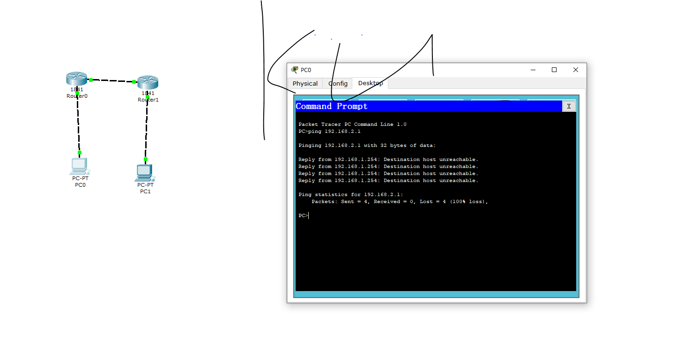698x343 pixels.
Task: Click the PC> prompt input line
Action: tap(375, 216)
